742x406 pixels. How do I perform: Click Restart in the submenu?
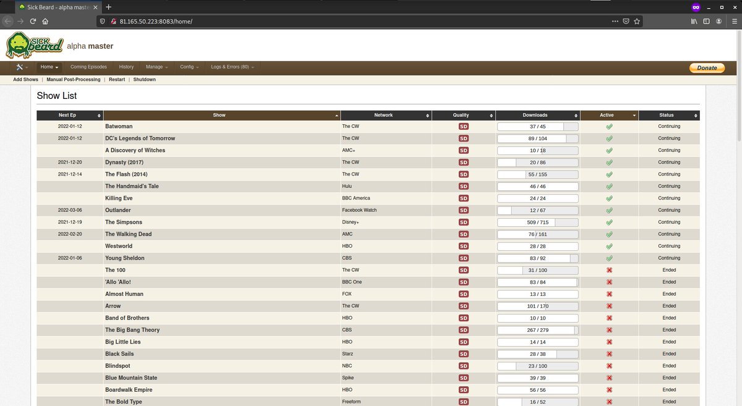[x=117, y=80]
